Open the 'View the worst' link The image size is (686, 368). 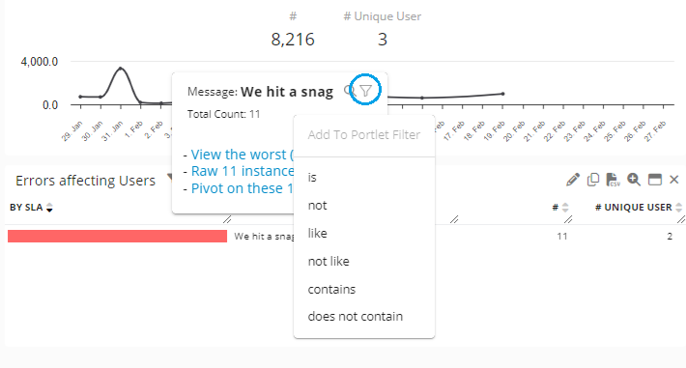[243, 155]
